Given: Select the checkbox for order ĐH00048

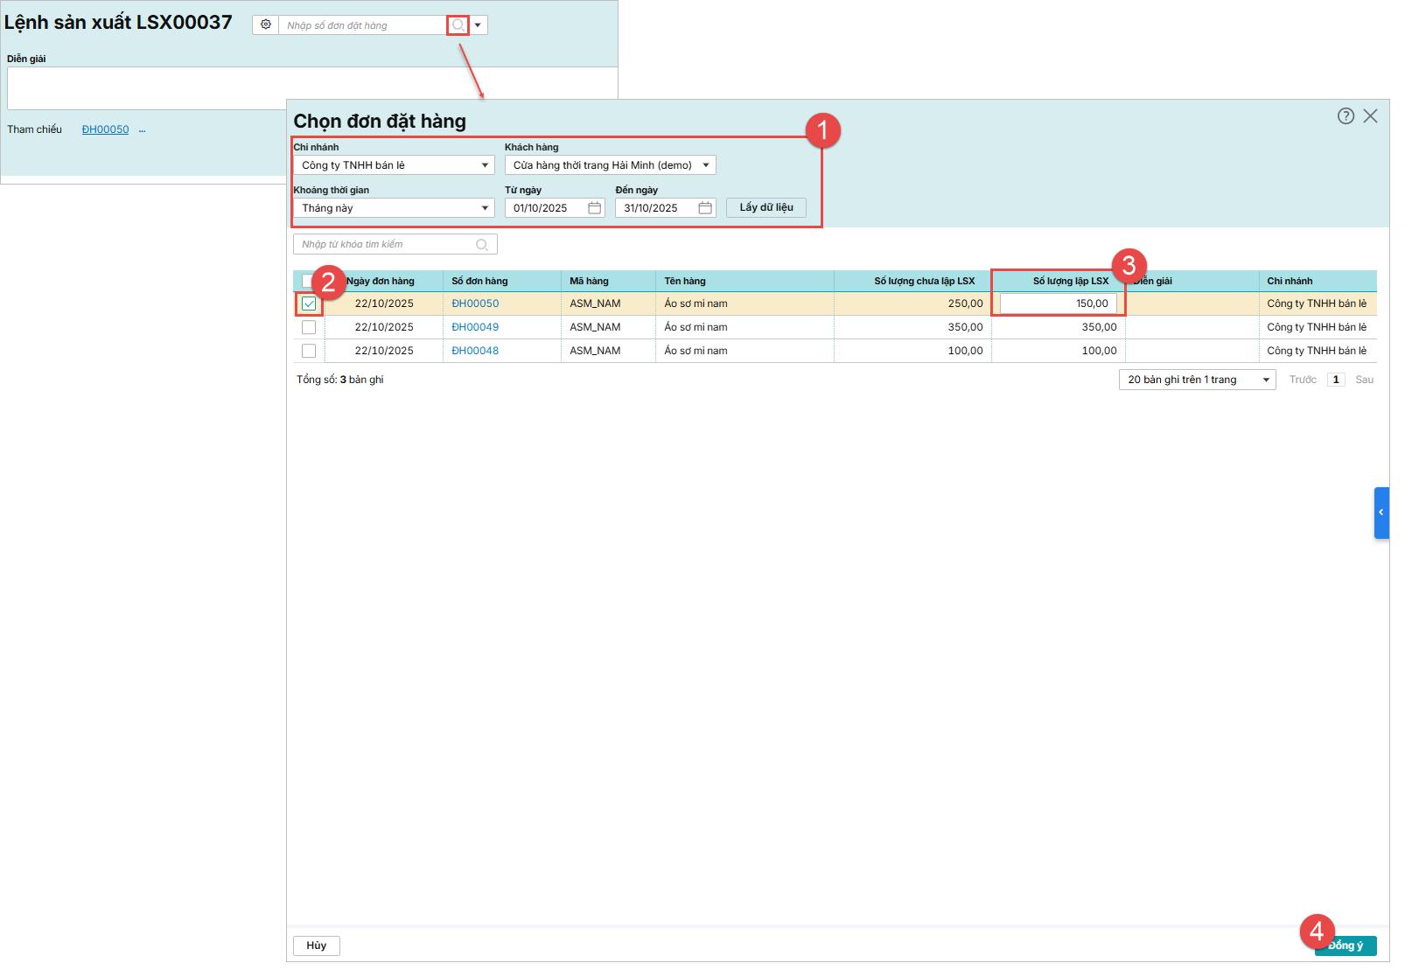Looking at the screenshot, I should [x=309, y=351].
